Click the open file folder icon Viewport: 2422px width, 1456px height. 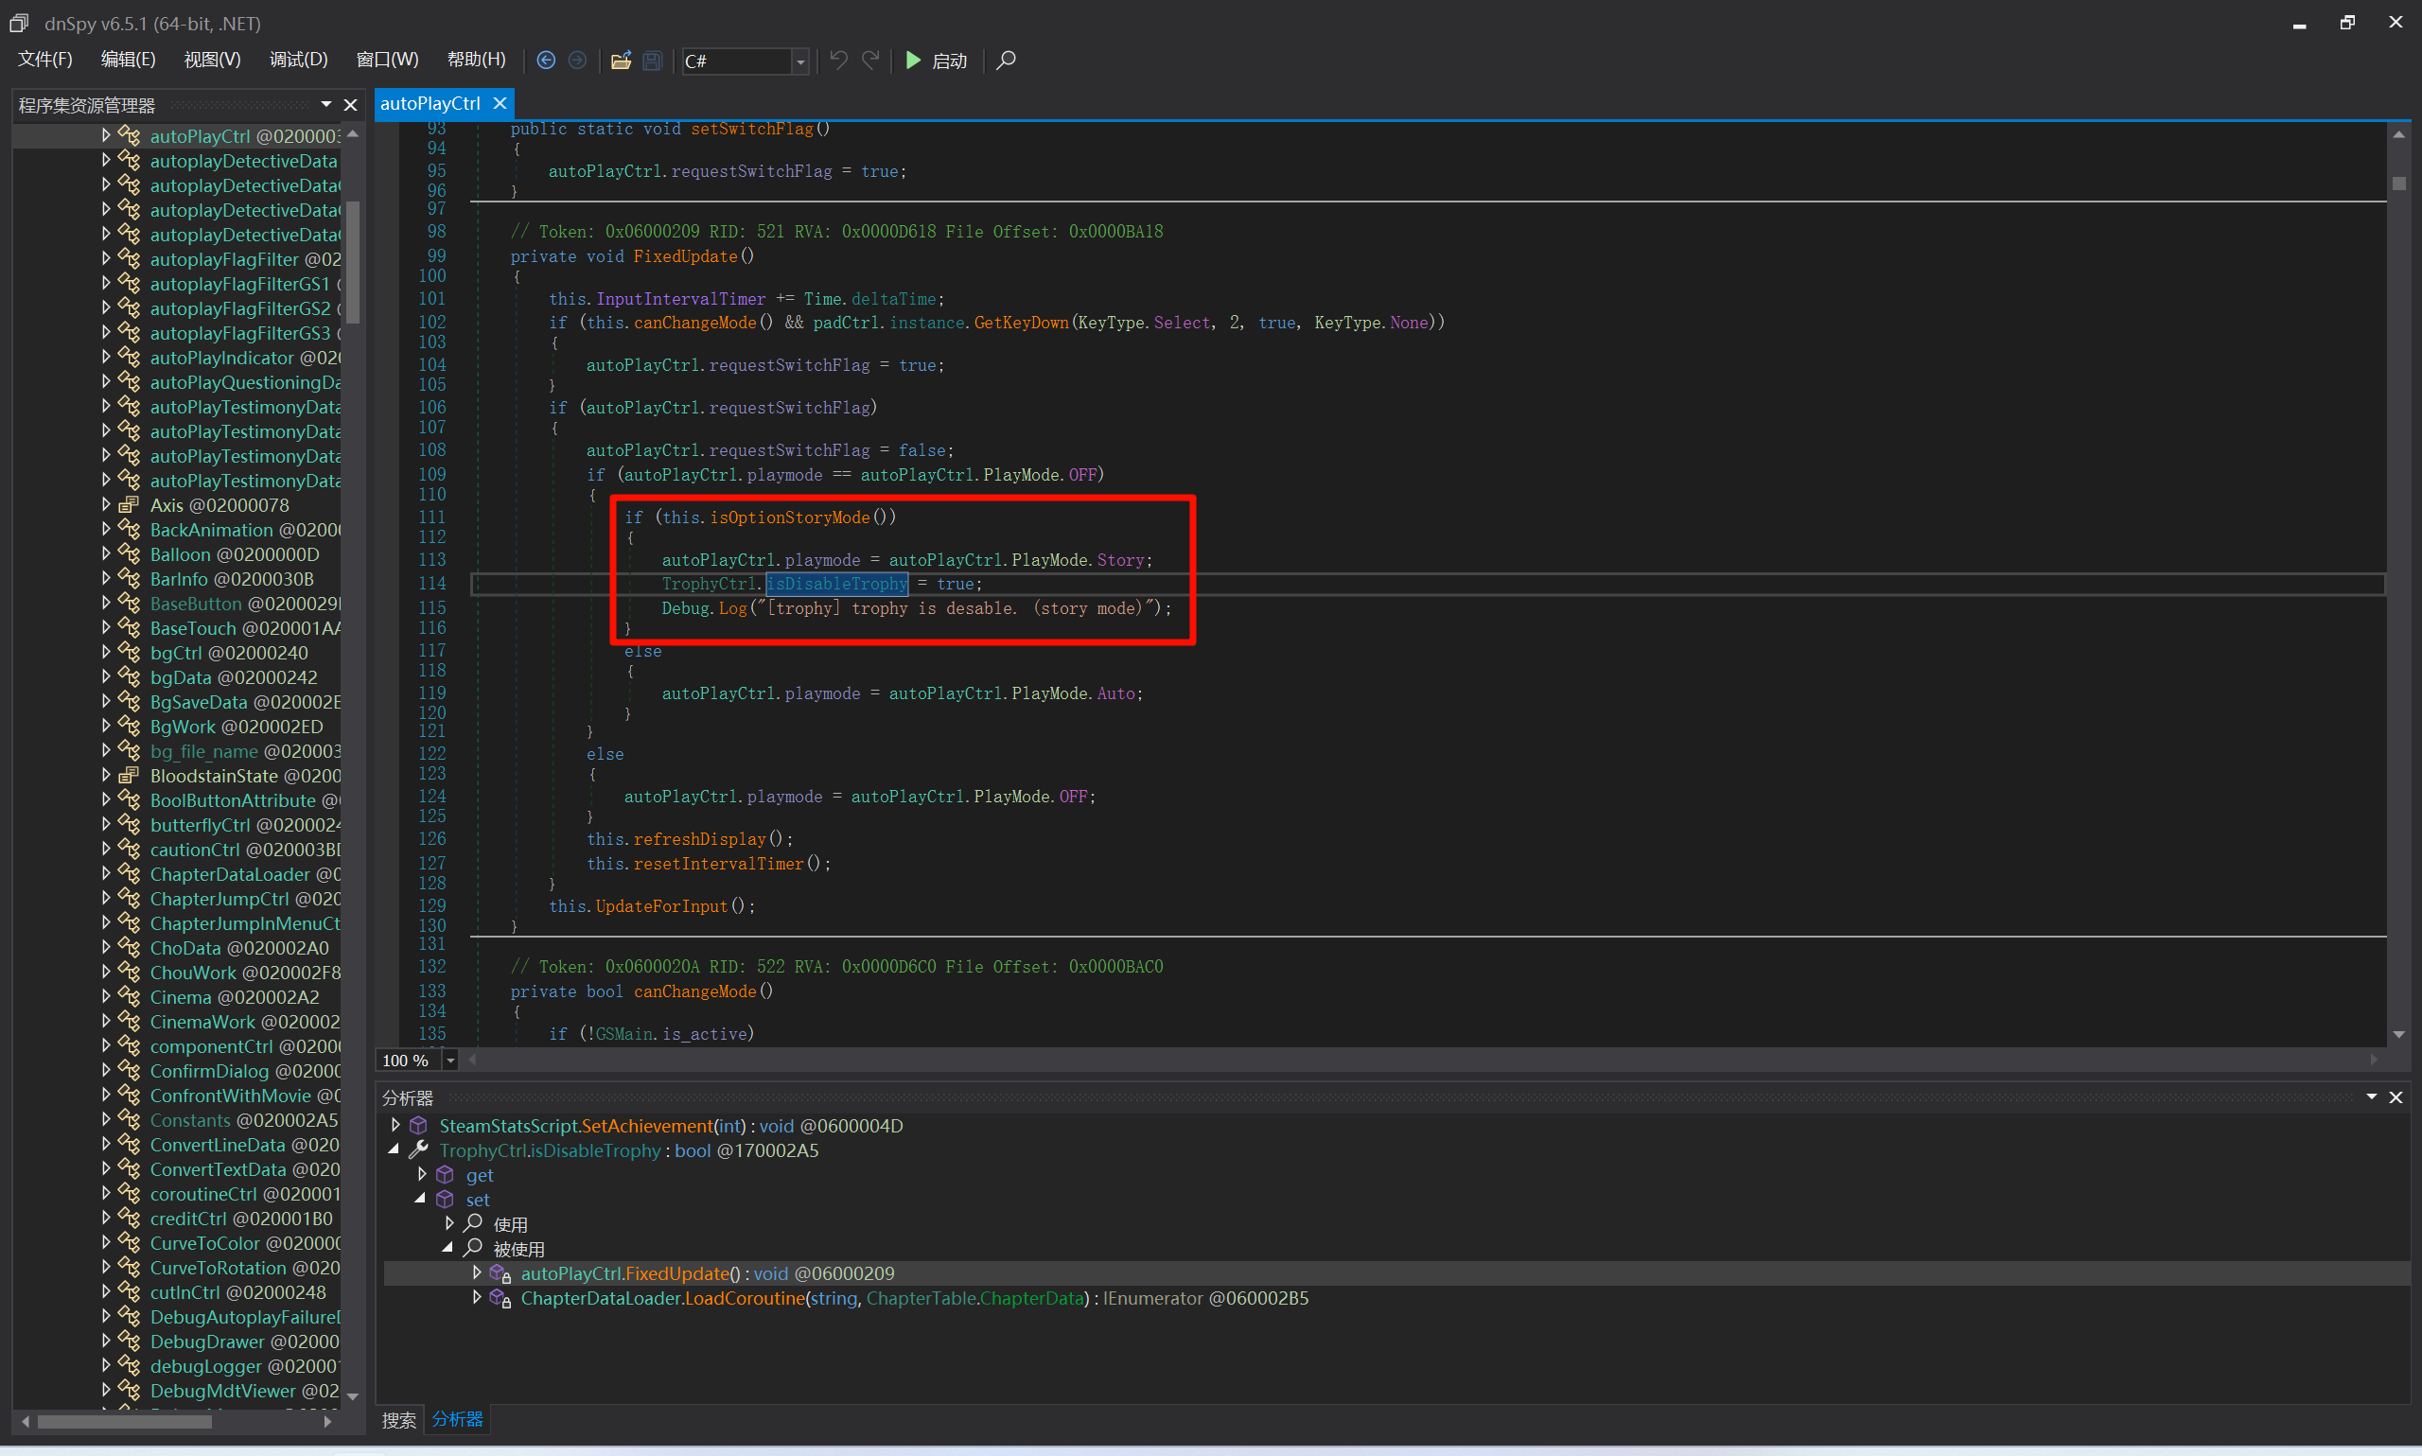[x=620, y=61]
